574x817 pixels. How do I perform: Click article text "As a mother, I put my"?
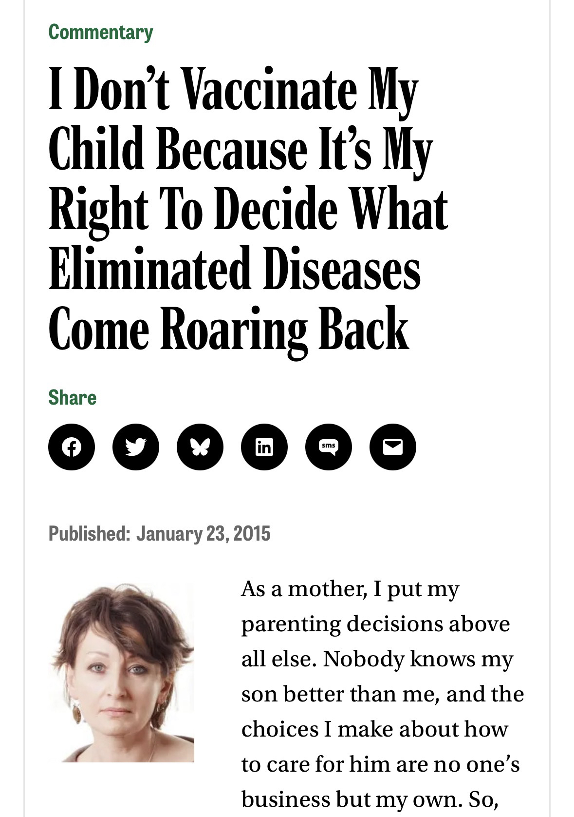tap(350, 589)
